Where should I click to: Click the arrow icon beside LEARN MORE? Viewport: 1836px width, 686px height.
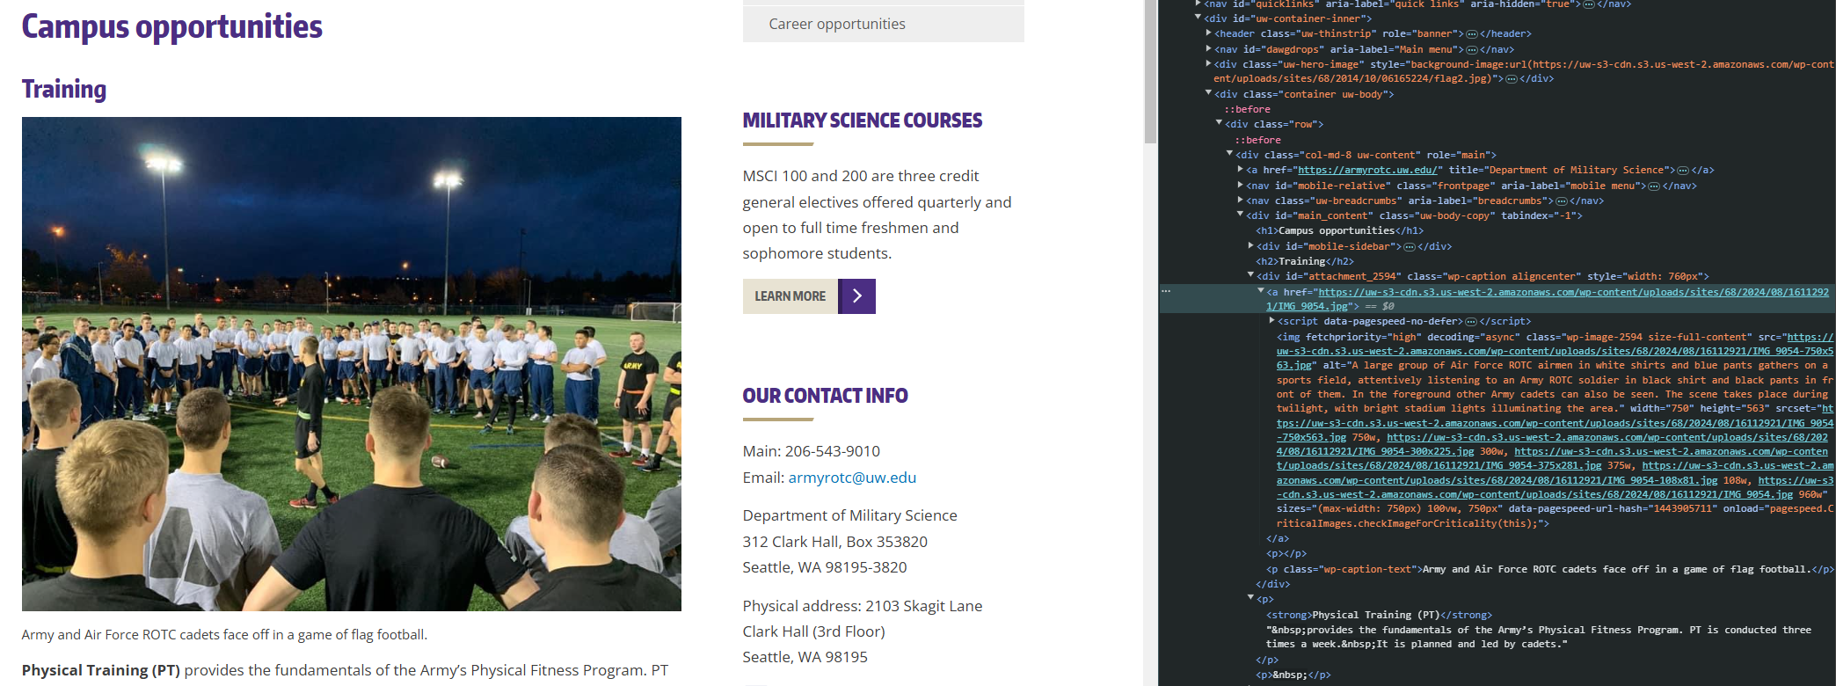tap(856, 296)
